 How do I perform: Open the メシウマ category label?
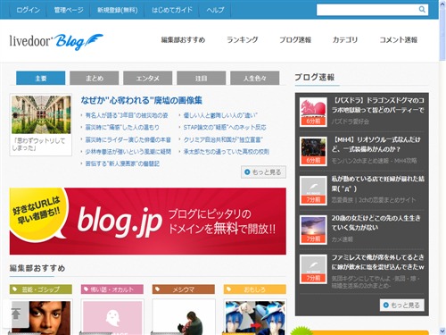pyautogui.click(x=184, y=289)
